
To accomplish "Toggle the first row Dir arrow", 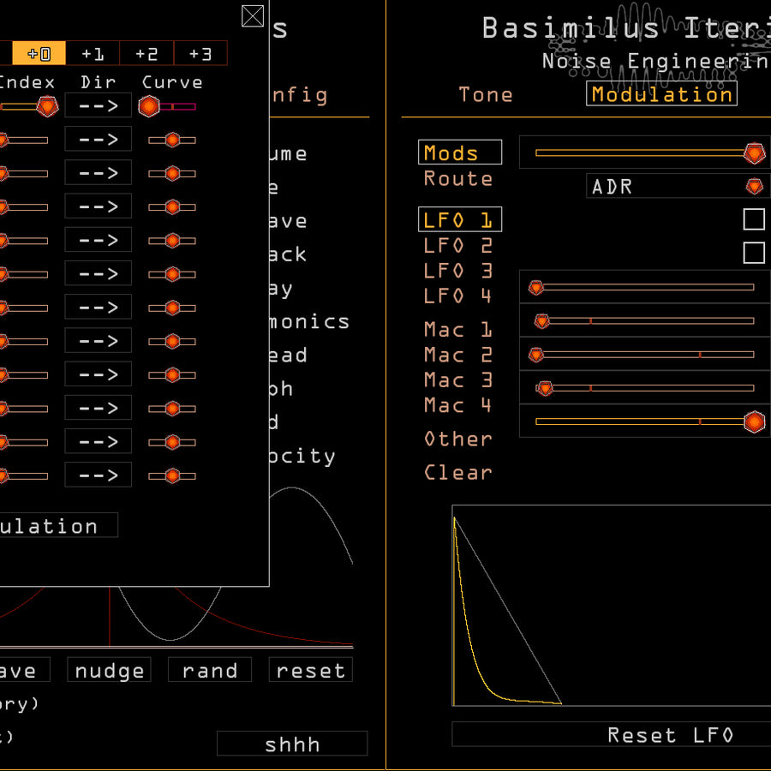I will click(99, 106).
